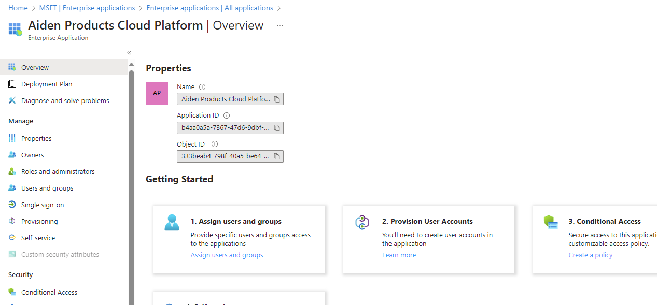657x305 pixels.
Task: Click the pink AP application logo
Action: point(157,93)
